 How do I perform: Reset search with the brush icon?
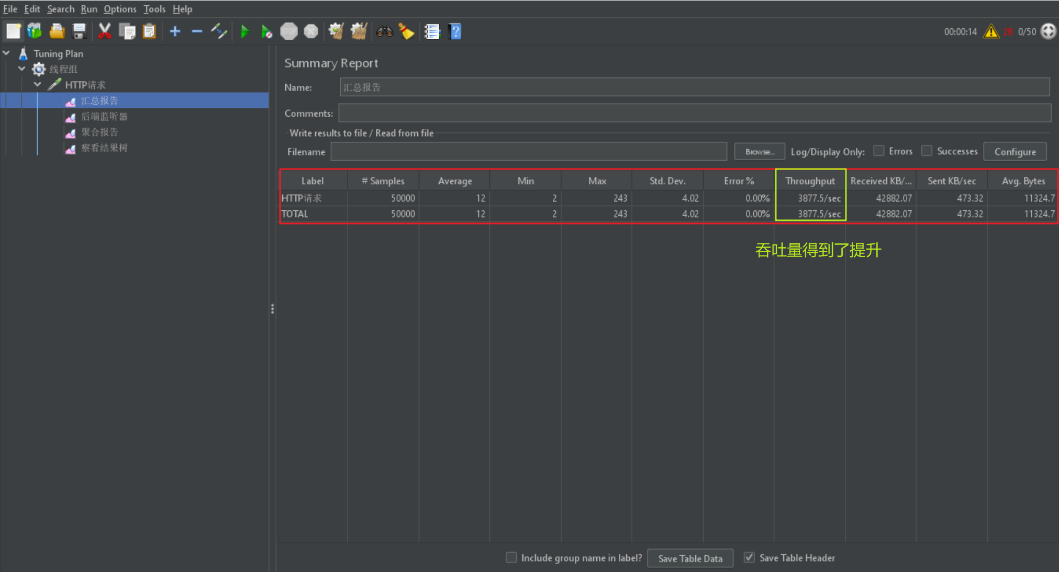pos(406,31)
